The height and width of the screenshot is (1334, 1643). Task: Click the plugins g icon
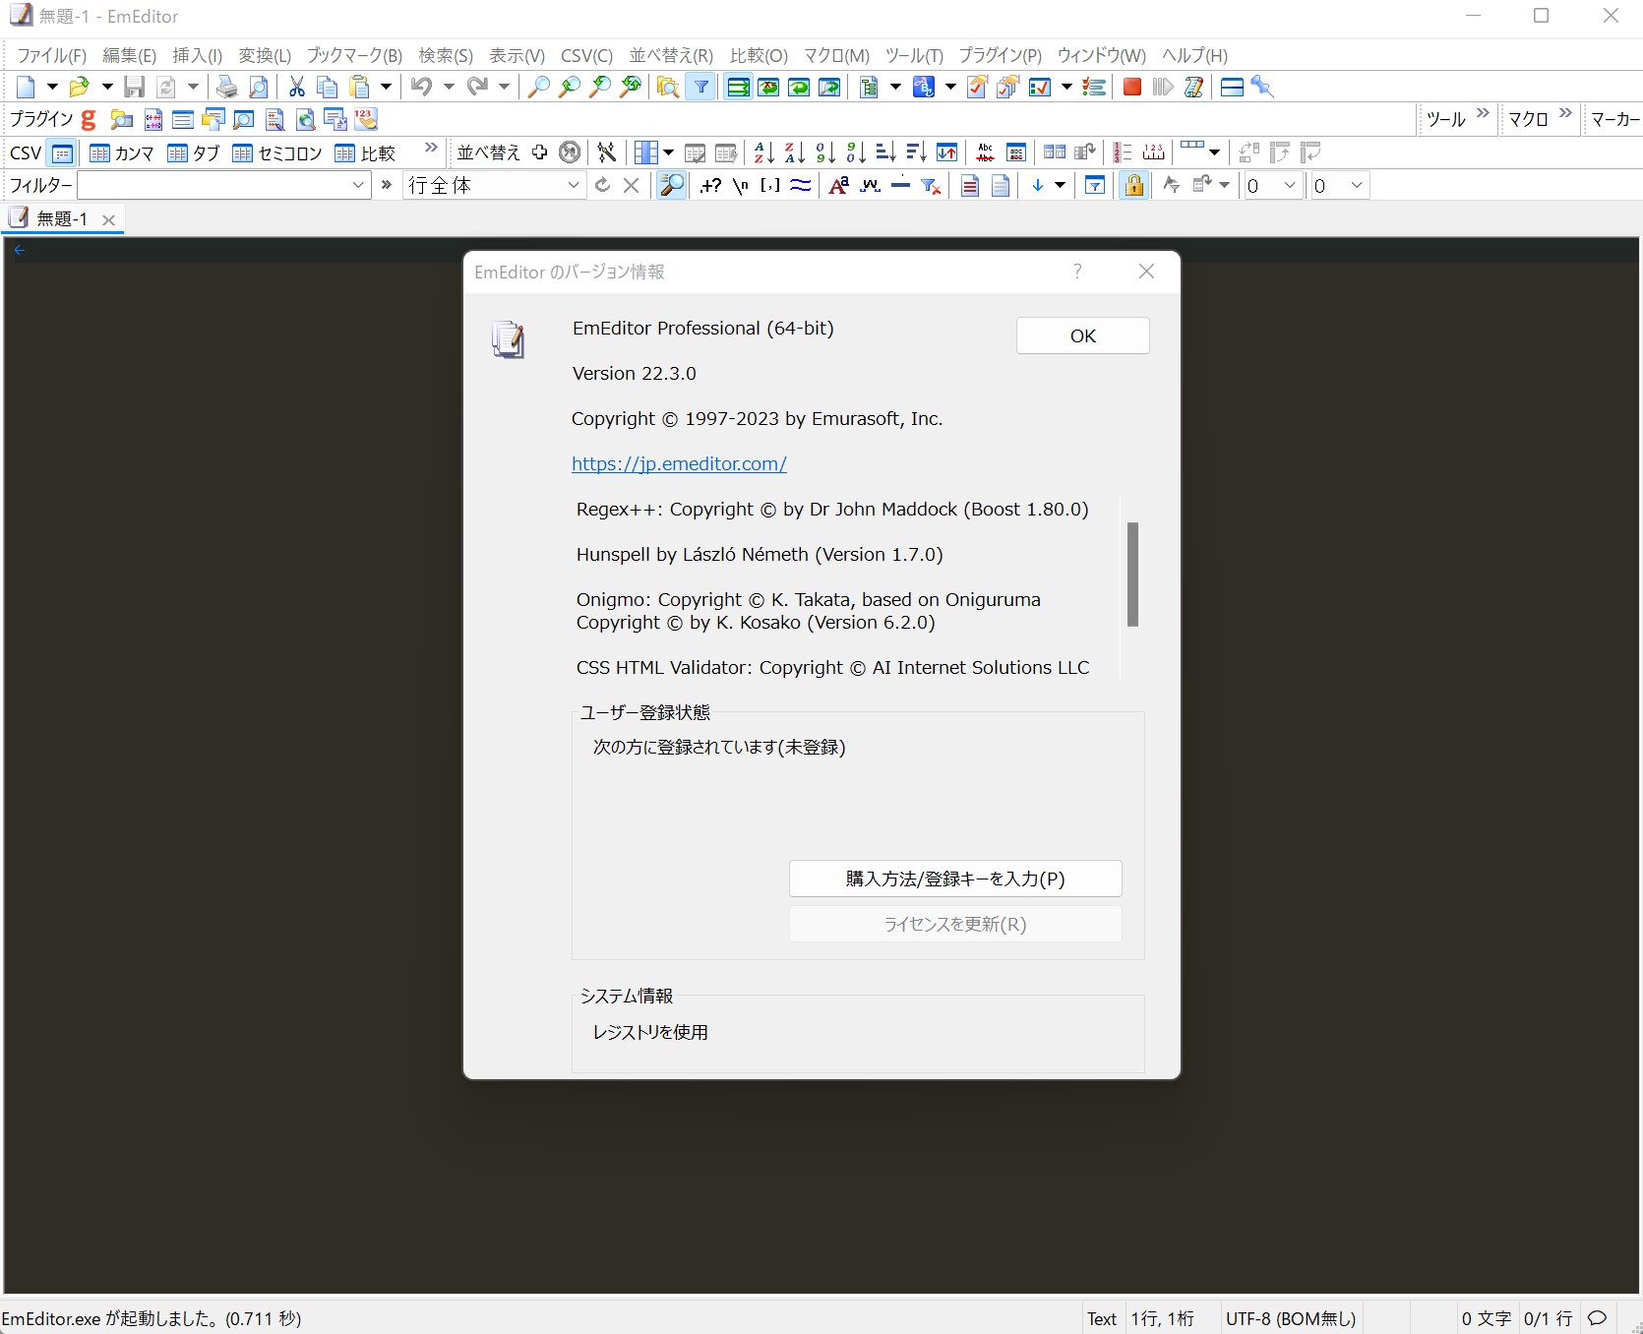[x=88, y=120]
